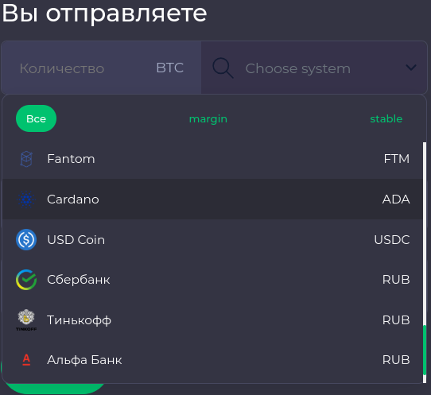Select the FTM ticker label
The height and width of the screenshot is (395, 431).
(396, 159)
